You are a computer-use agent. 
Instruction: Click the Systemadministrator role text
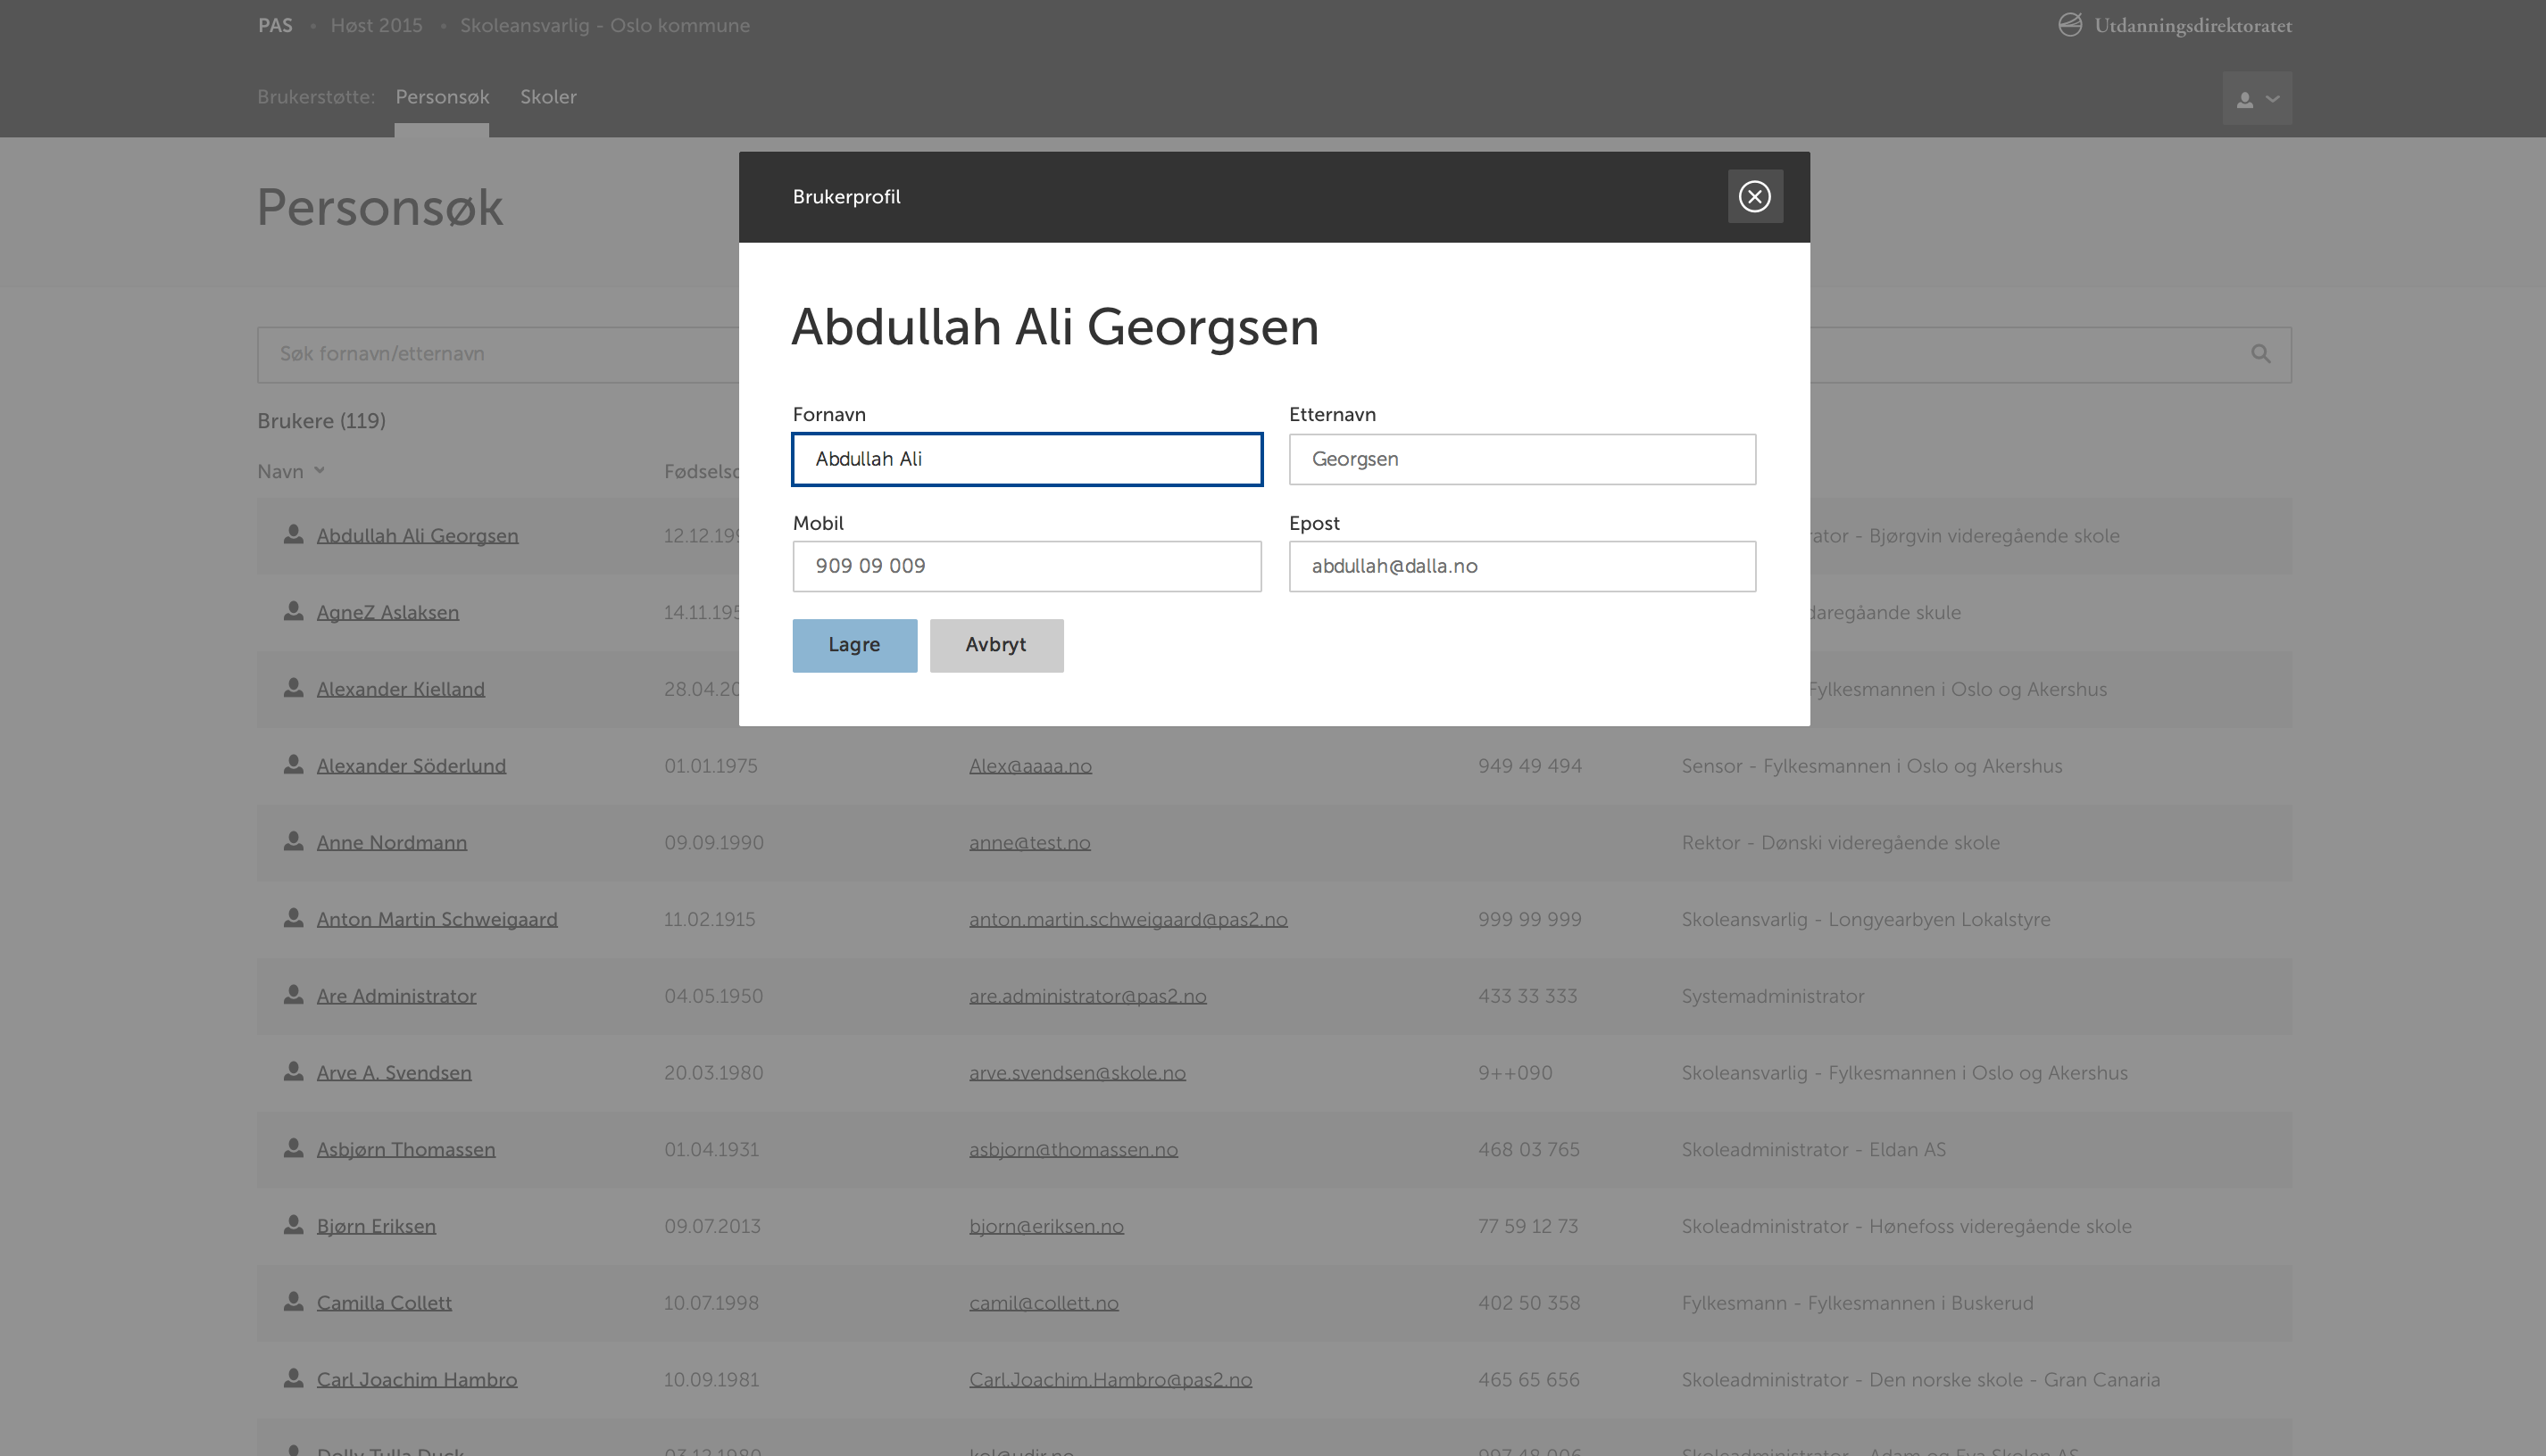click(x=1773, y=996)
